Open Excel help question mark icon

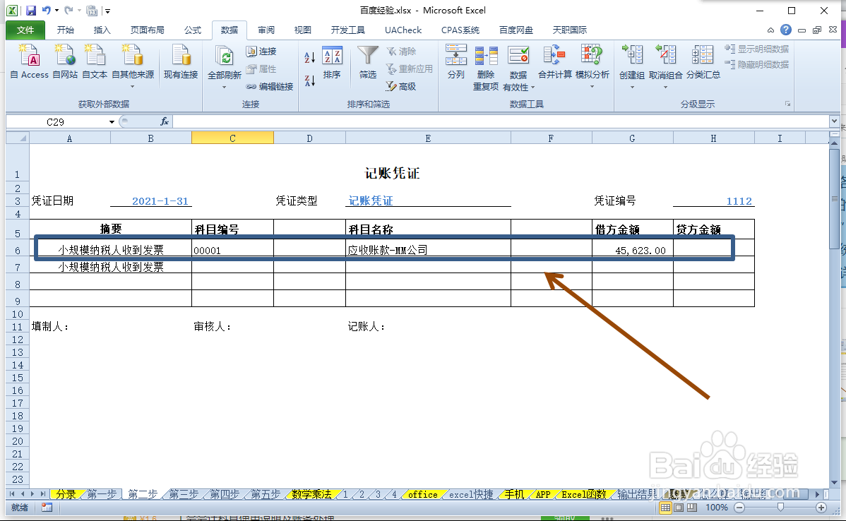coord(786,30)
